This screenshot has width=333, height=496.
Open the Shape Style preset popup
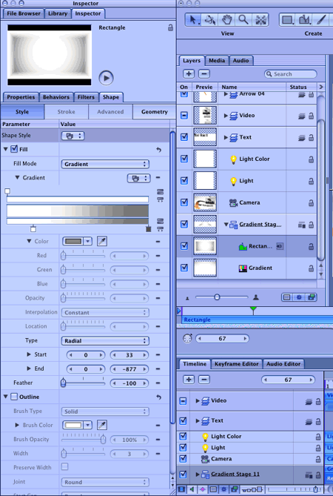pos(73,136)
